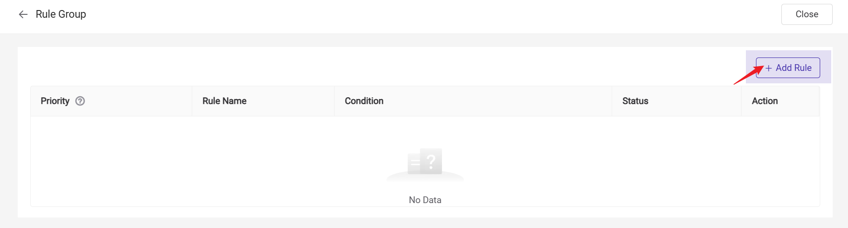Viewport: 848px width, 228px height.
Task: Click the plus icon on Add Rule
Action: click(x=768, y=68)
